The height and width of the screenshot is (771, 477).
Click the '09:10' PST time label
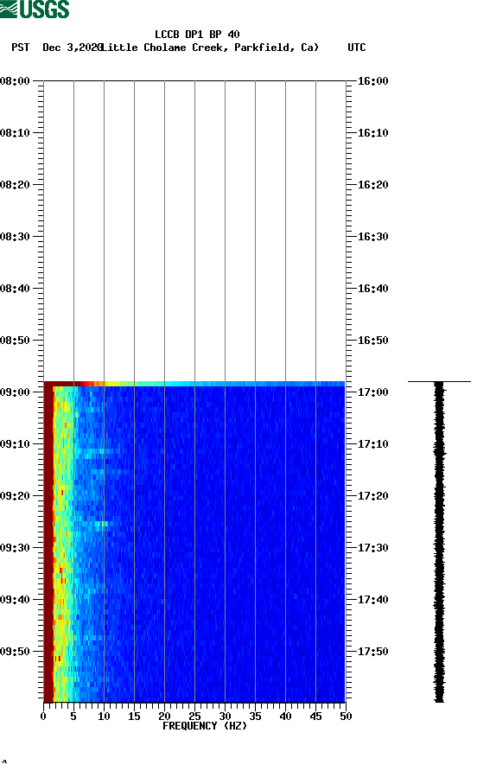tap(16, 444)
